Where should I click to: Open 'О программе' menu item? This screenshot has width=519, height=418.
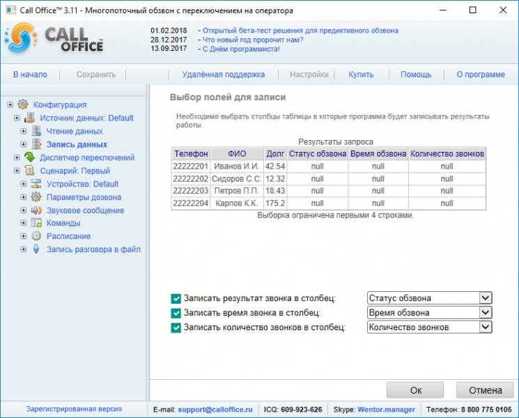point(481,75)
